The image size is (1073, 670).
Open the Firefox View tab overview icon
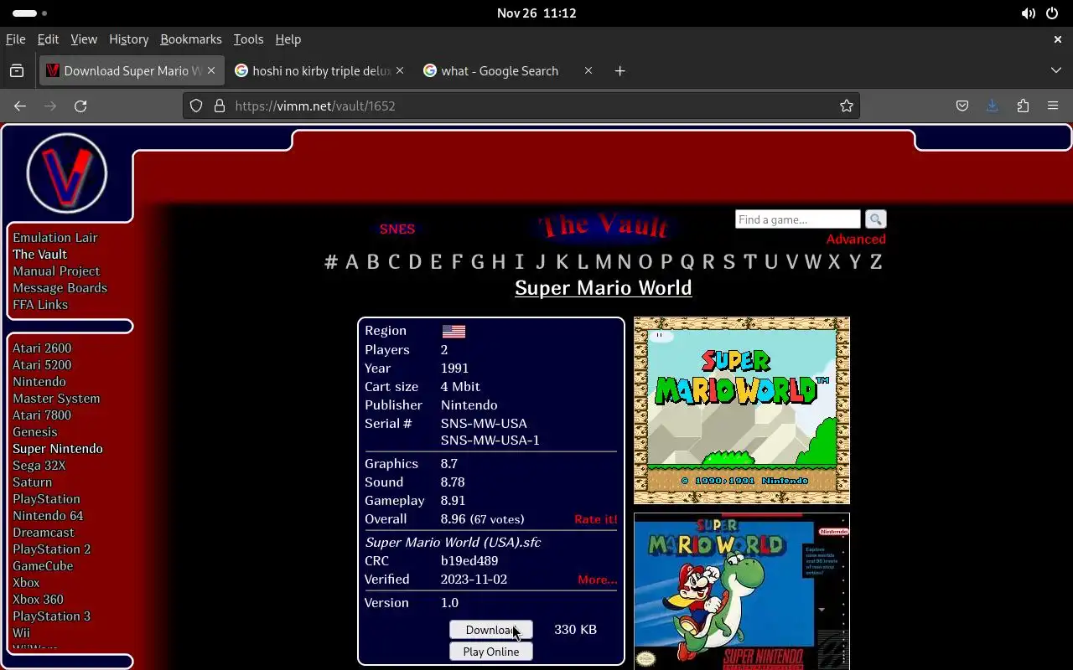click(17, 71)
